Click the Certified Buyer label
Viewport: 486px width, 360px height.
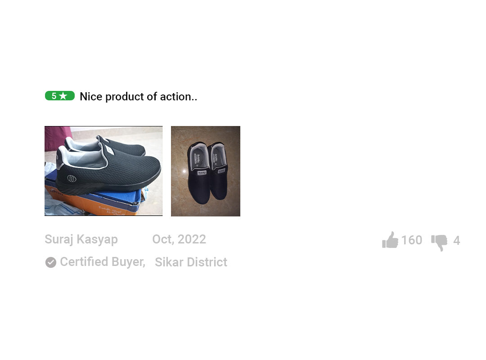point(103,262)
